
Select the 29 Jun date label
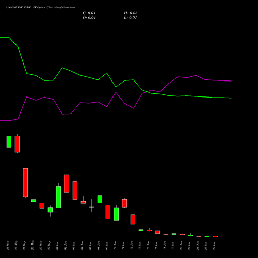[x=214, y=246]
